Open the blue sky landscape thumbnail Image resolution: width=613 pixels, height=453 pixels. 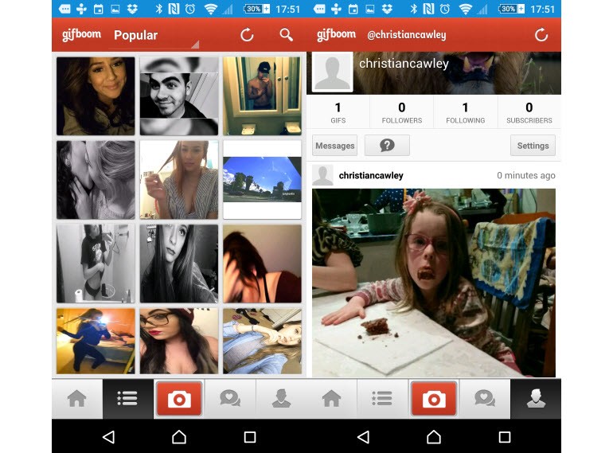(x=263, y=180)
